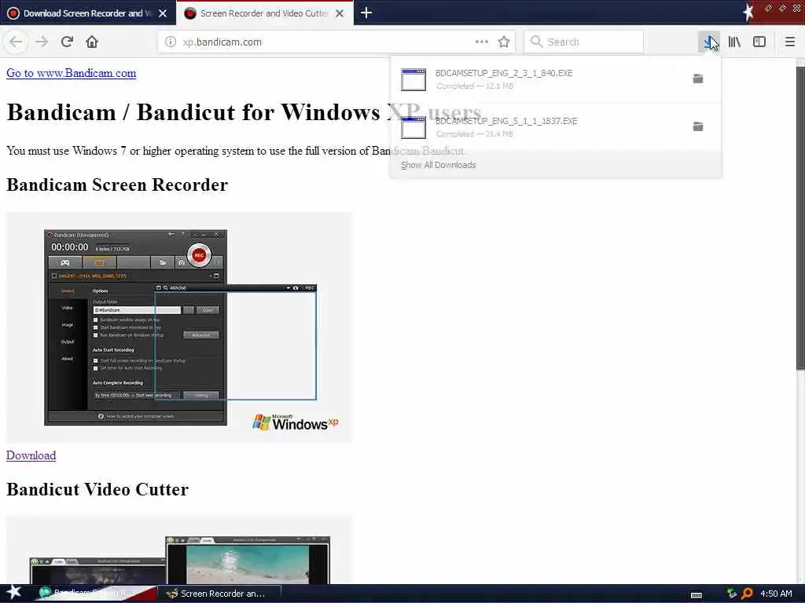
Task: Show site information for xp.bandicam.com
Action: pyautogui.click(x=171, y=42)
